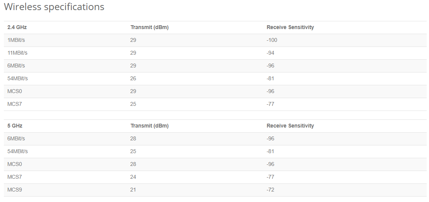The width and height of the screenshot is (429, 202).
Task: Click MCS7 label in the 5 GHz table
Action: pos(15,177)
